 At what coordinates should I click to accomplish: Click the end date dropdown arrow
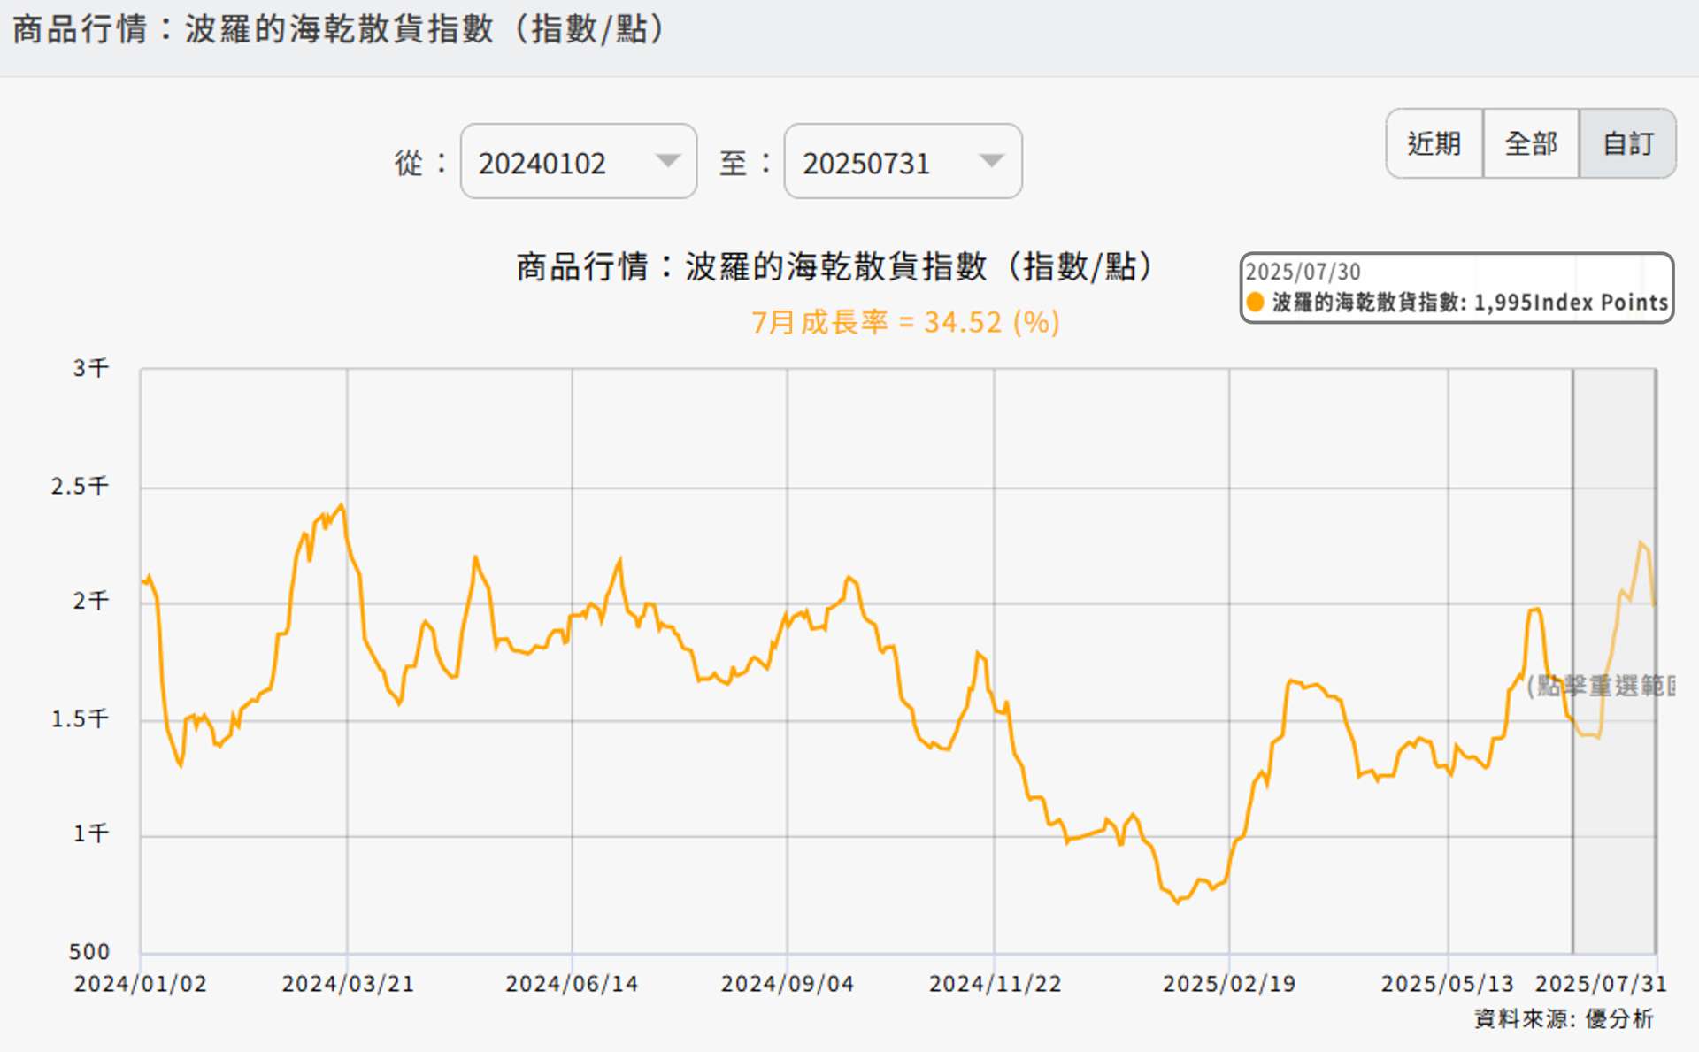(x=992, y=161)
